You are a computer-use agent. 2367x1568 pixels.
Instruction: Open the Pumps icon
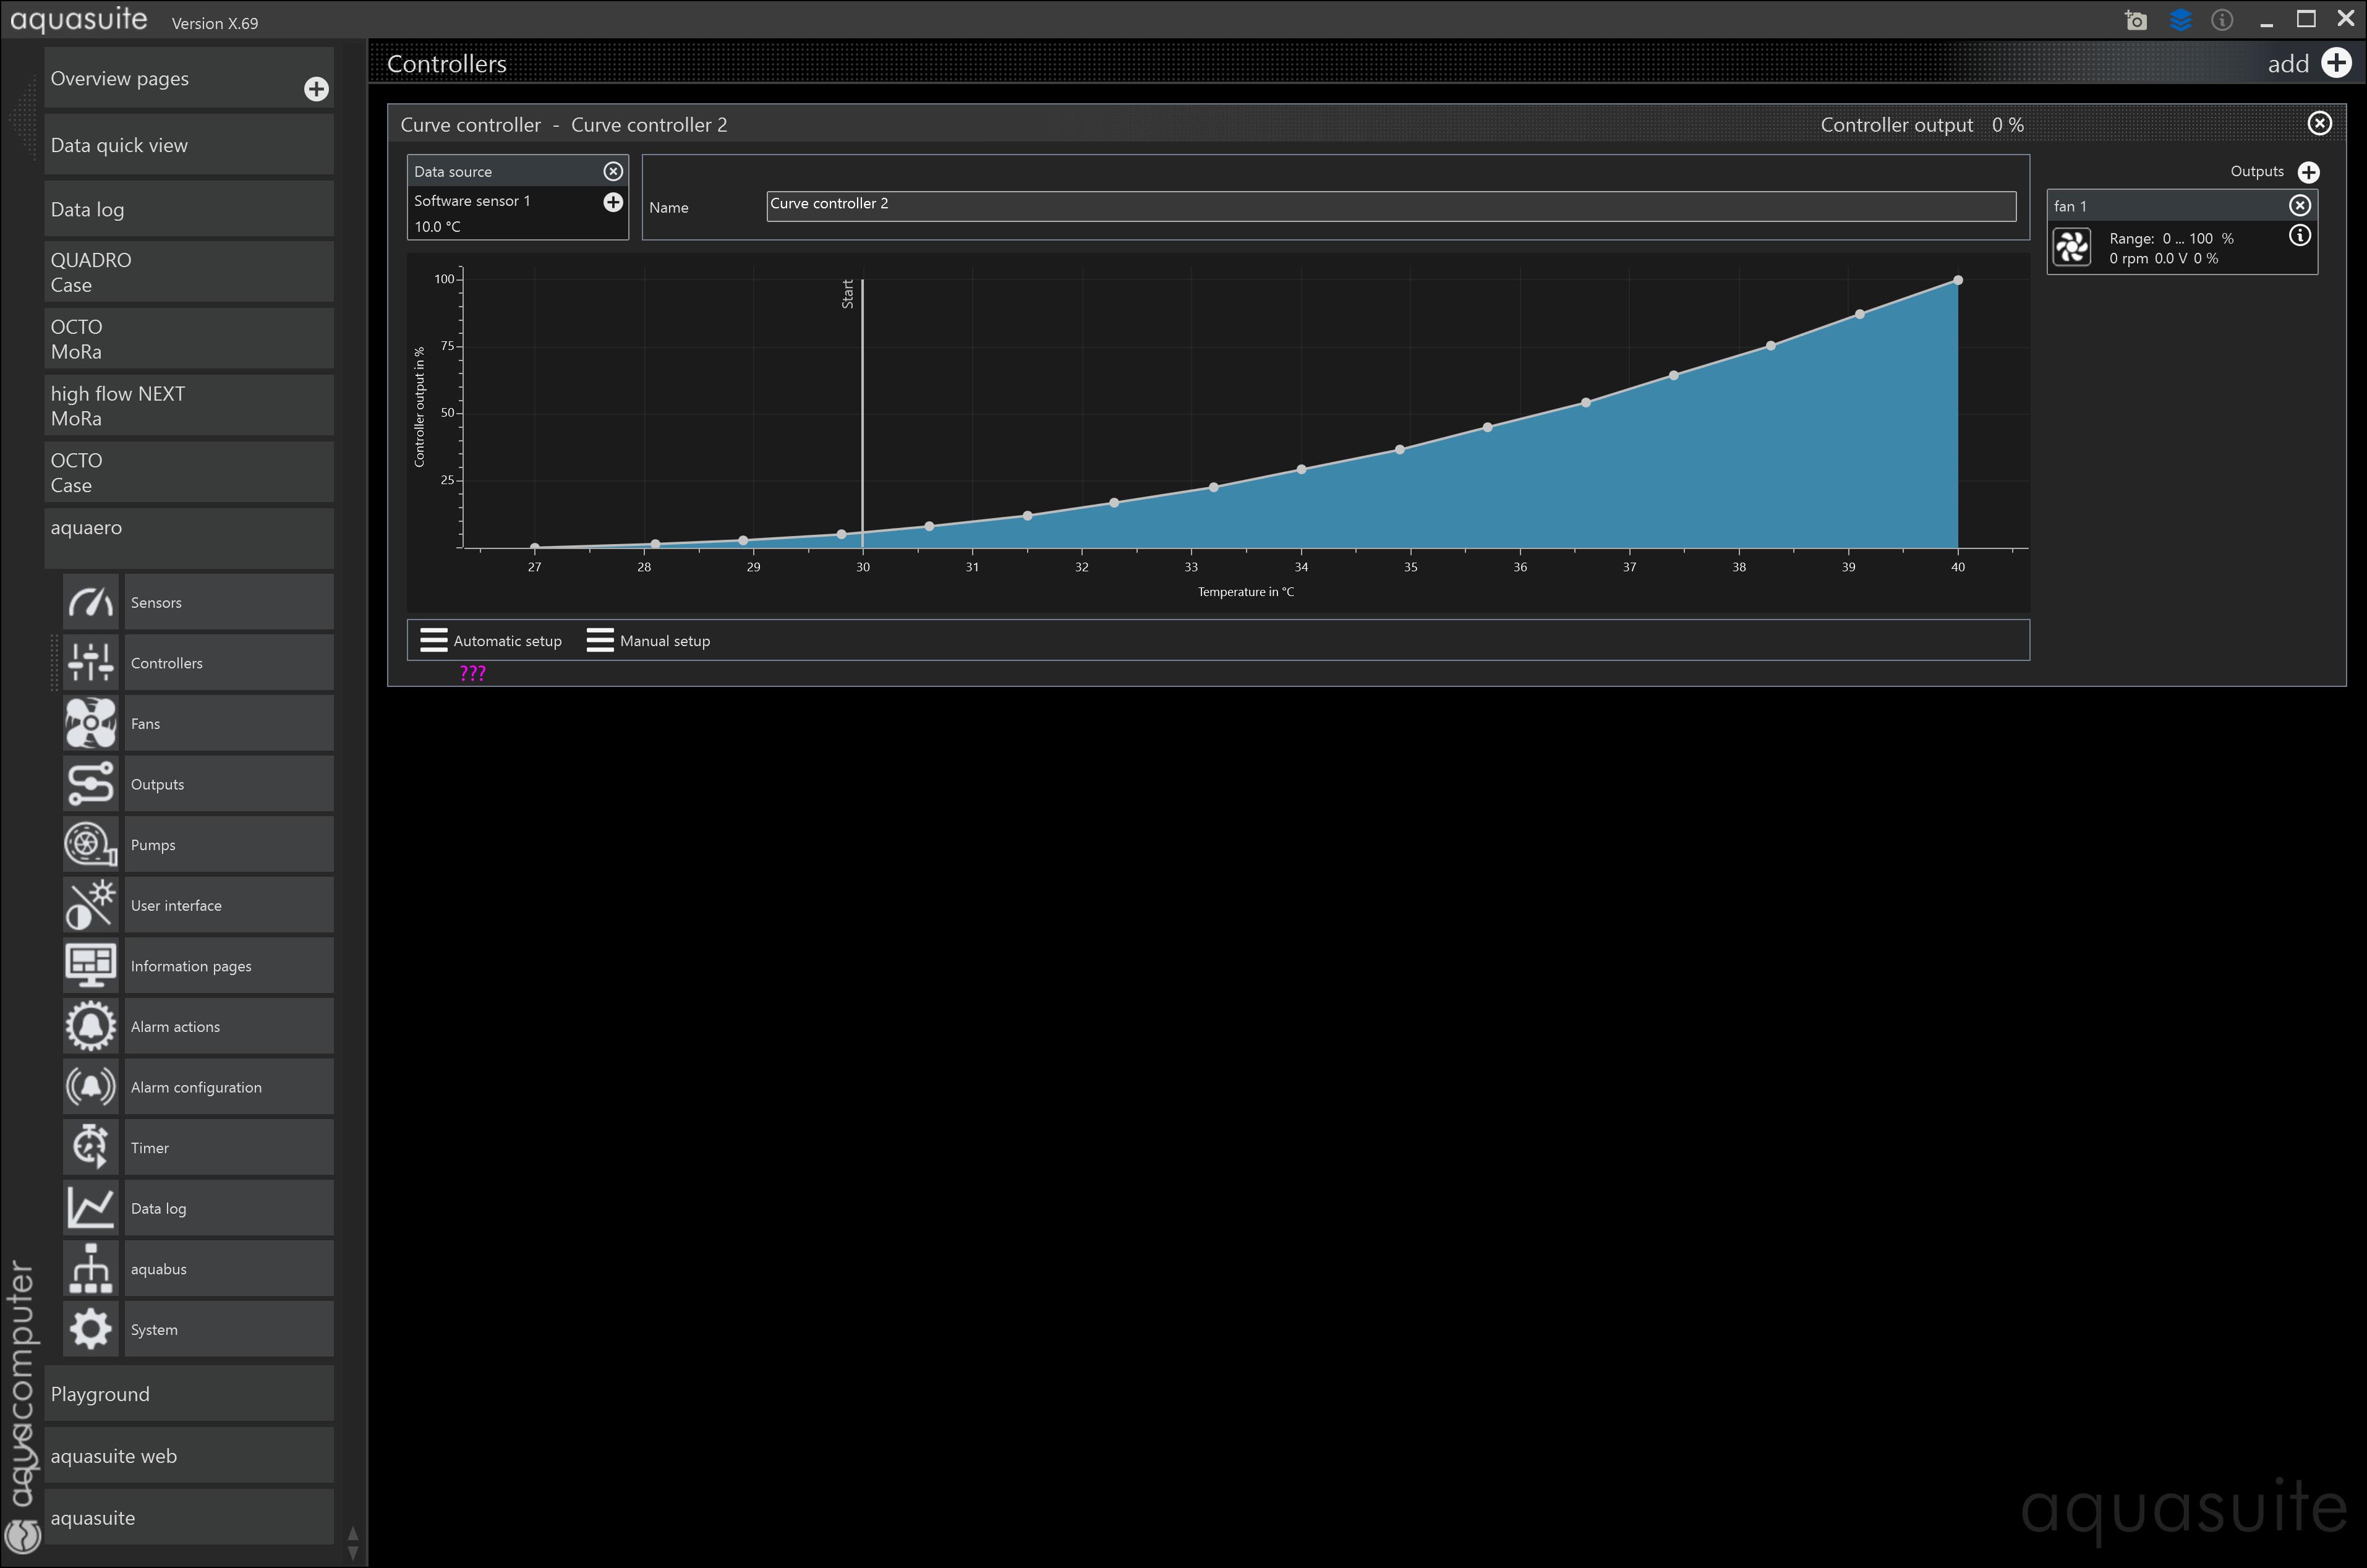(x=90, y=844)
